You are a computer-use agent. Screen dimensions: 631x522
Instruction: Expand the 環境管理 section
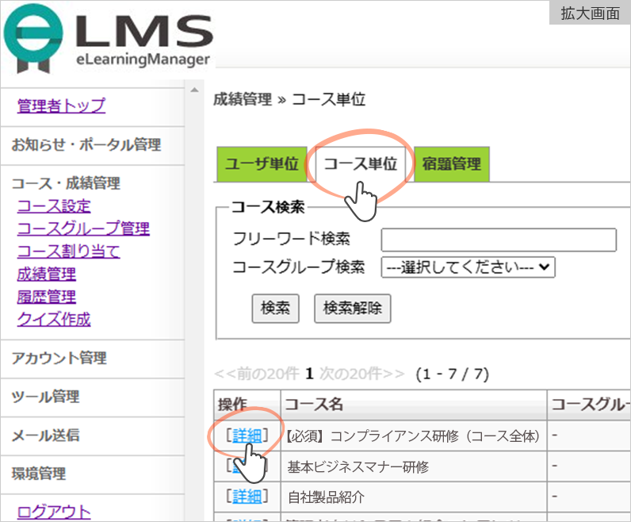coord(39,474)
